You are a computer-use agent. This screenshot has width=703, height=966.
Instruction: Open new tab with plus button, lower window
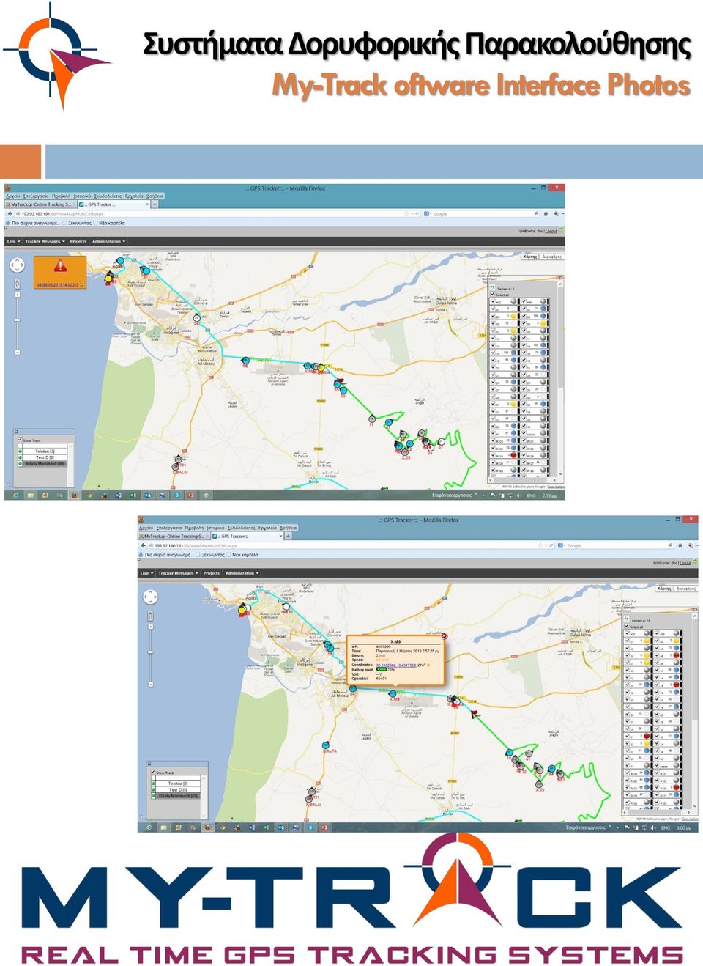click(x=288, y=537)
